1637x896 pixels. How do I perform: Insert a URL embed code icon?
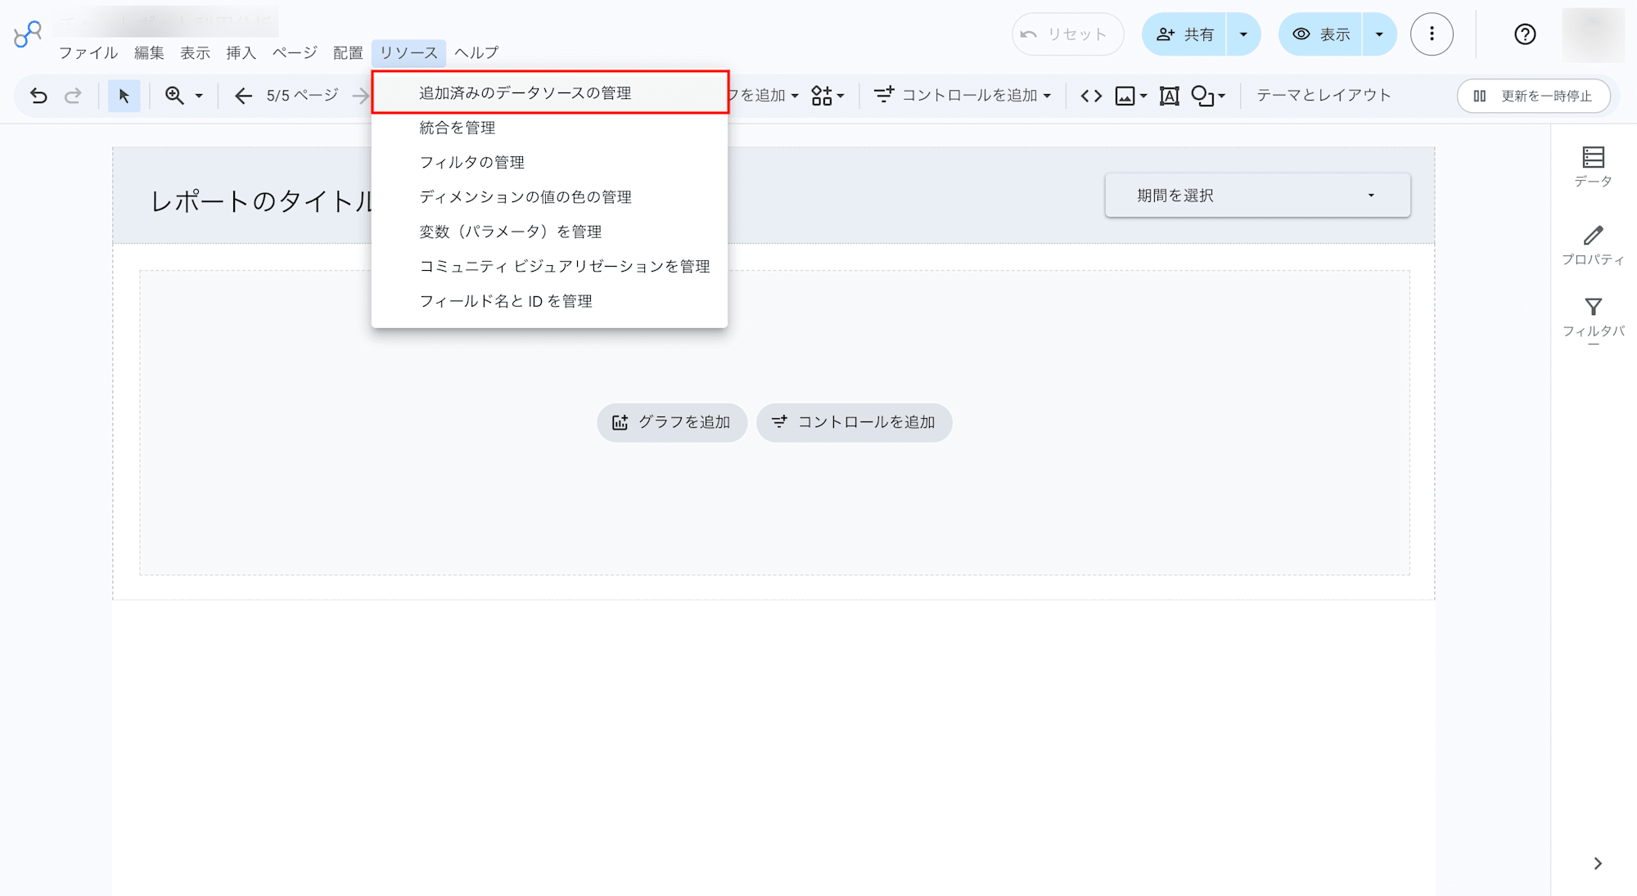click(1091, 96)
